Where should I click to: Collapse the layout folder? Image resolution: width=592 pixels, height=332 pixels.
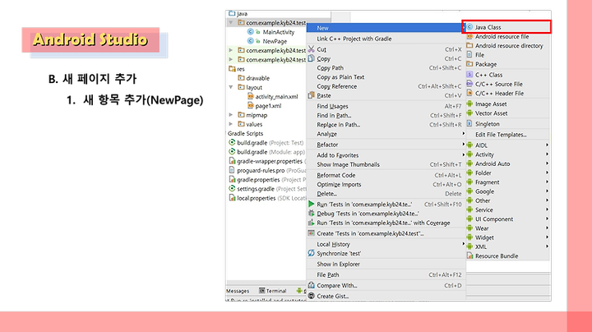[231, 87]
